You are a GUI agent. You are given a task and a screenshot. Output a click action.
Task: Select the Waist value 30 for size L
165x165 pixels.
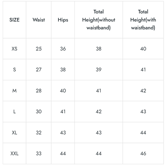coord(38,112)
